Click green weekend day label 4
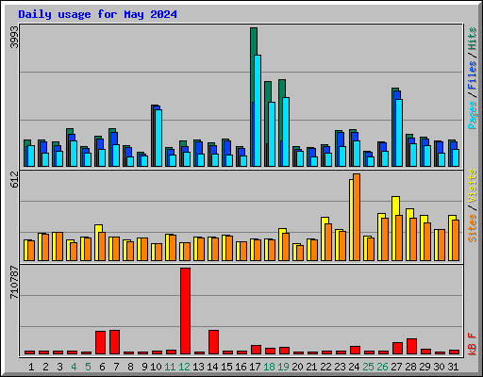483x377 pixels. (x=74, y=367)
